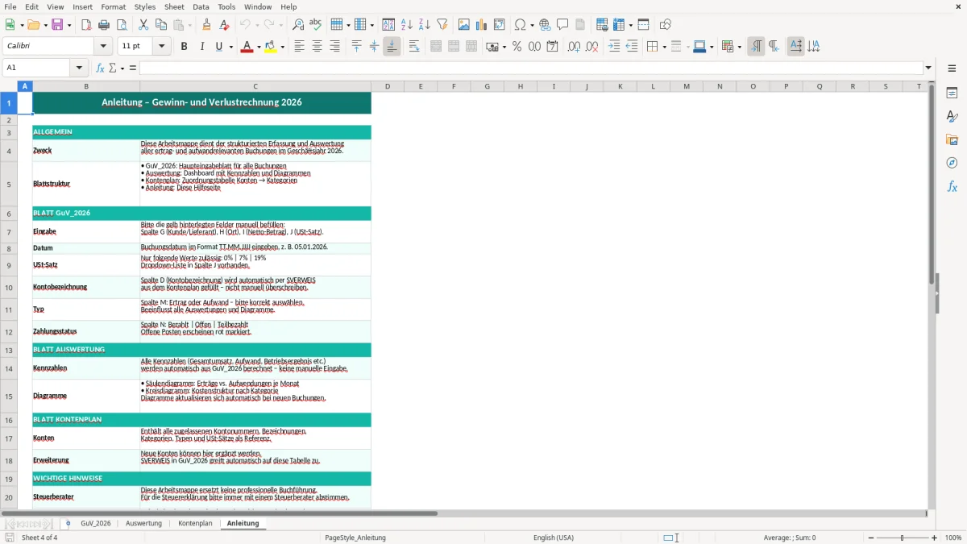Image resolution: width=967 pixels, height=544 pixels.
Task: Open the conditional formatting dropdown arrow
Action: (739, 47)
